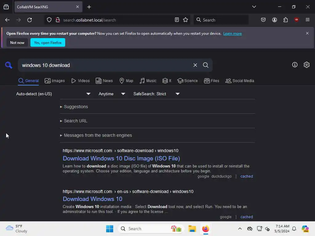Toggle reader view icon in address bar
Image resolution: width=315 pixels, height=236 pixels.
coord(177,20)
